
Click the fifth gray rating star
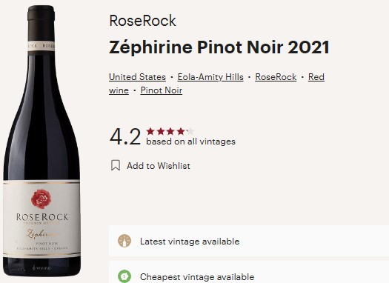coord(190,131)
